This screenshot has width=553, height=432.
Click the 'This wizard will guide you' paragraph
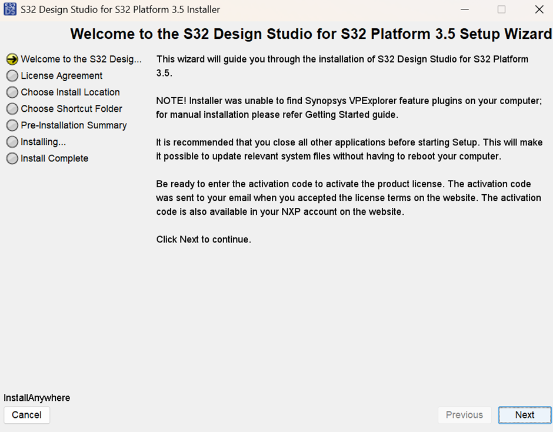point(342,66)
